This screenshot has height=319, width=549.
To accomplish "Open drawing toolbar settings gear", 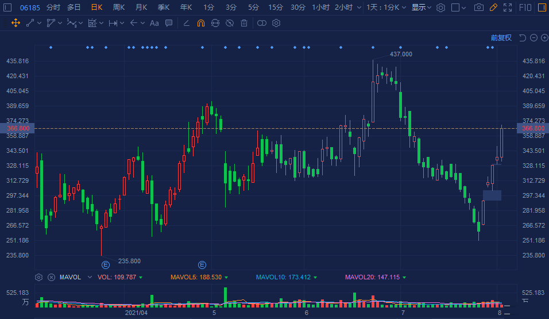I will pyautogui.click(x=276, y=23).
